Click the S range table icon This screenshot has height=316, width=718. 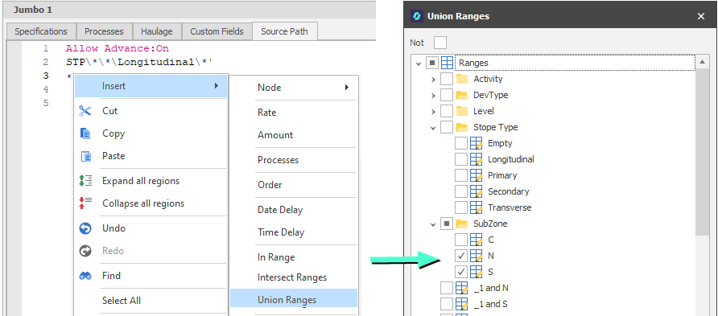[477, 272]
